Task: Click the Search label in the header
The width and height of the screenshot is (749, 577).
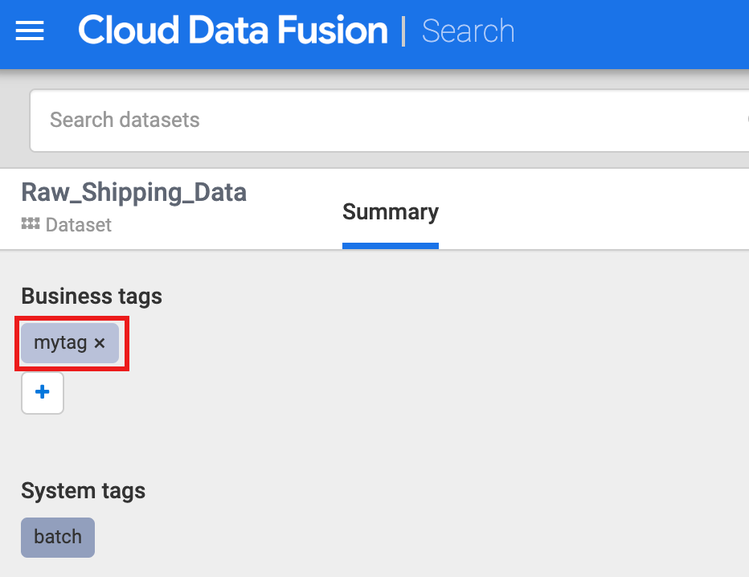Action: 468,31
